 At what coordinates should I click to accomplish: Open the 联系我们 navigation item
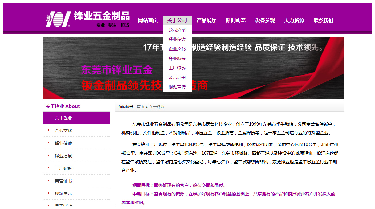(x=324, y=21)
